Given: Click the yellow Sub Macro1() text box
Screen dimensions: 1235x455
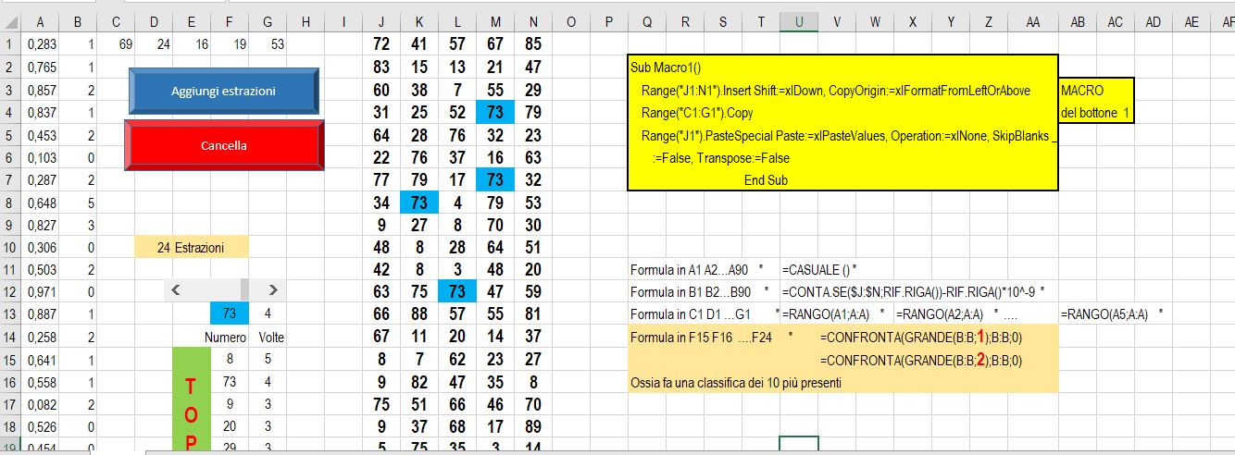Looking at the screenshot, I should point(842,122).
